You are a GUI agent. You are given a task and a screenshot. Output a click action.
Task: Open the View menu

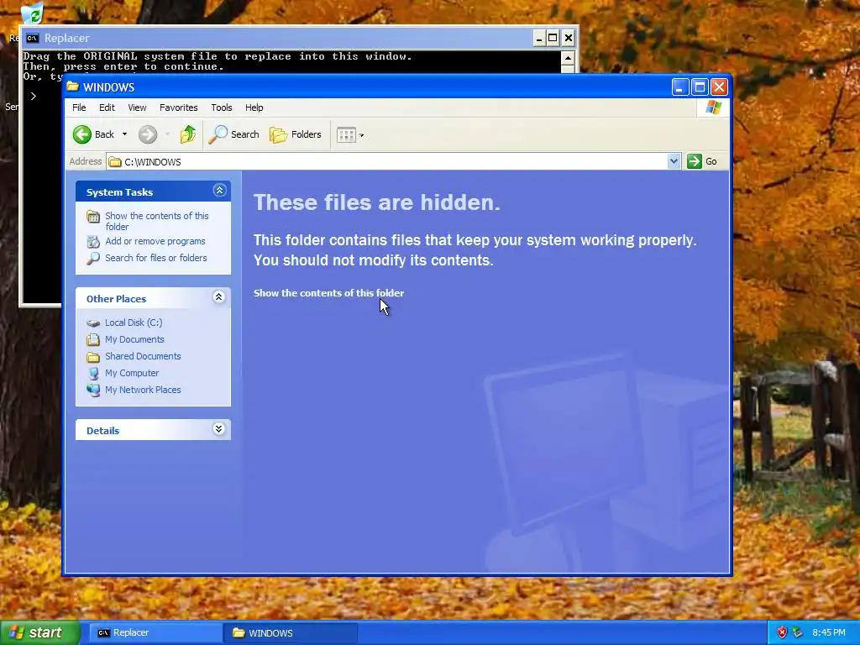(137, 107)
